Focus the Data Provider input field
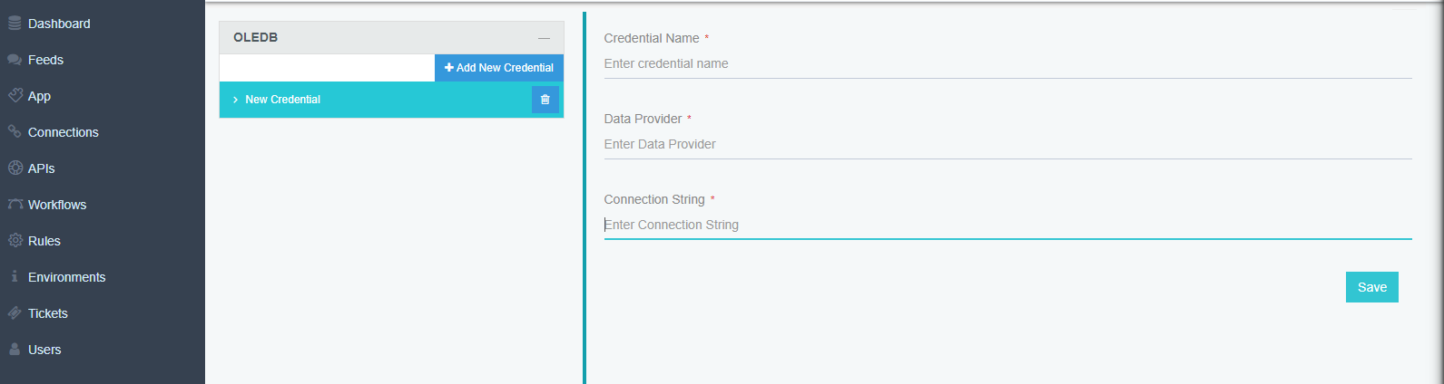Screen dimensions: 1444x384 coord(1007,145)
